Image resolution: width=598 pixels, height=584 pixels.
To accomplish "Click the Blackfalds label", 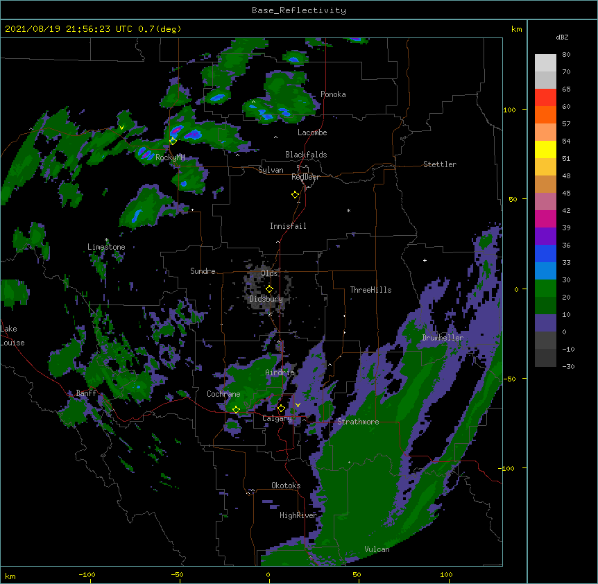I will pyautogui.click(x=306, y=155).
